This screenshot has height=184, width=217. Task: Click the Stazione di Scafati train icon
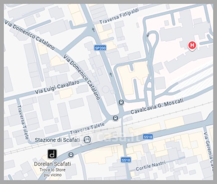(87, 140)
